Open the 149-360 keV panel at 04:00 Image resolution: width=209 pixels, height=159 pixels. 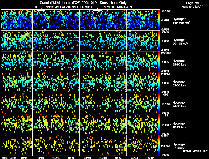pyautogui.click(x=9, y=20)
